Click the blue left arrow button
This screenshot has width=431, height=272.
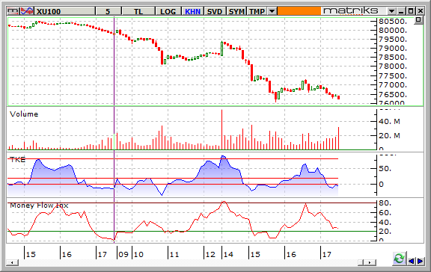point(412,261)
